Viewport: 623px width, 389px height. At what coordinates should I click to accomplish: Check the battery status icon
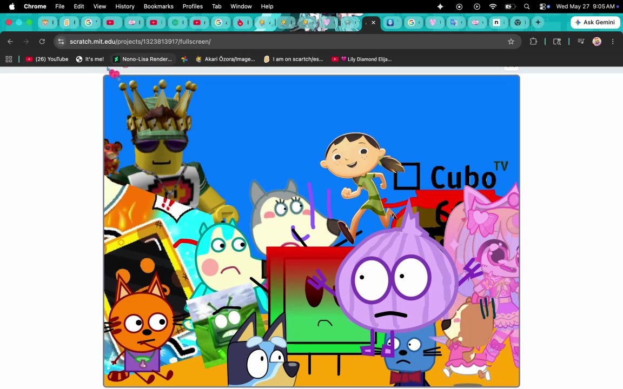coord(510,6)
